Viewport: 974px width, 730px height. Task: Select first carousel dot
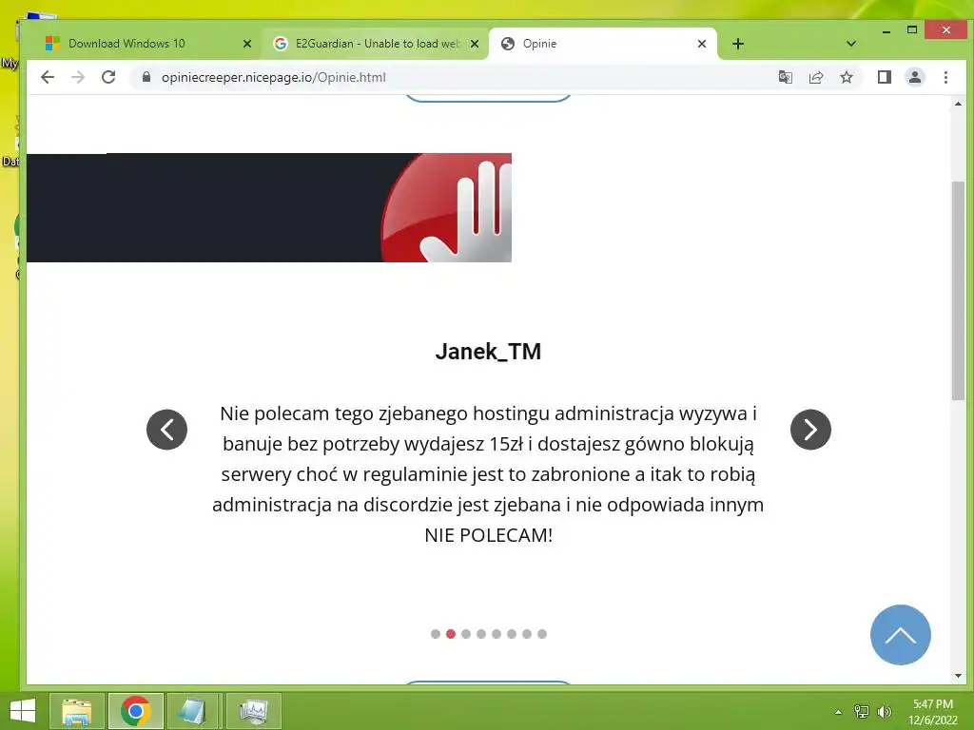(436, 634)
